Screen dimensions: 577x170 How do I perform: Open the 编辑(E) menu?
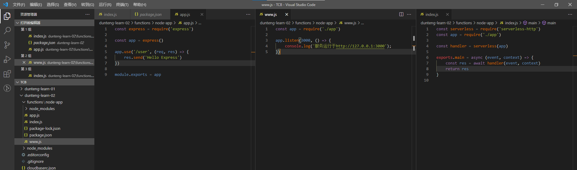pos(36,4)
